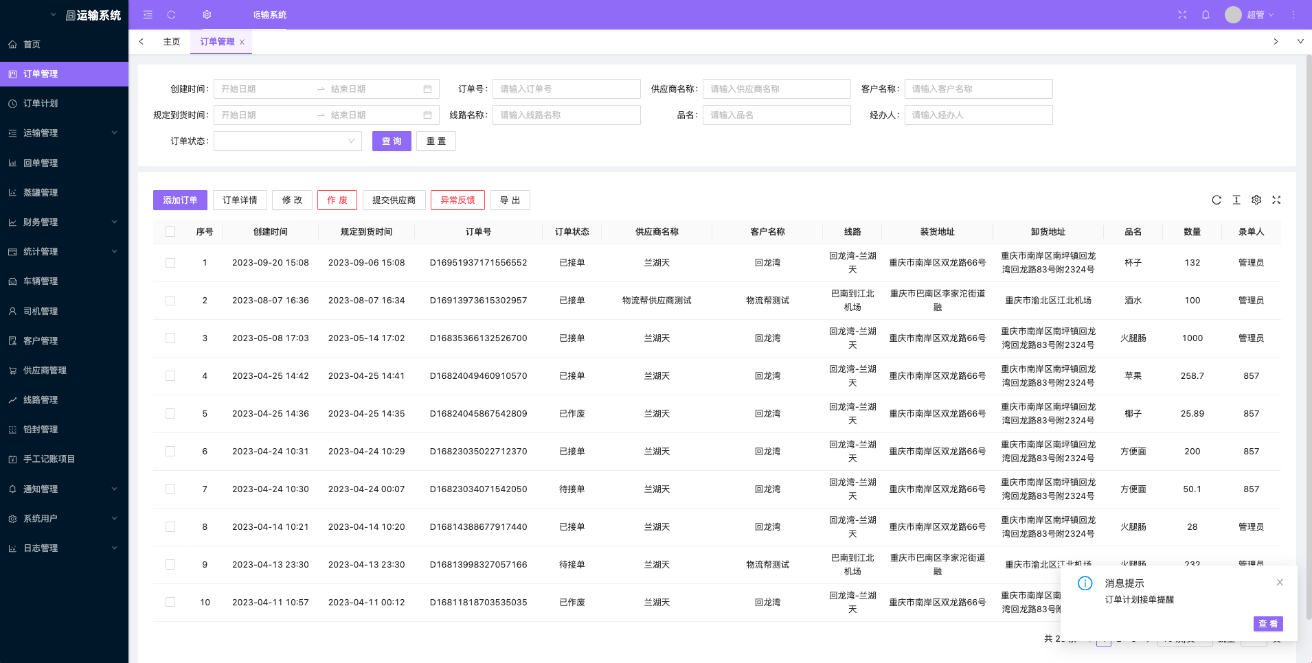Open the tab list dropdown chevron
The height and width of the screenshot is (663, 1312).
(x=1300, y=41)
